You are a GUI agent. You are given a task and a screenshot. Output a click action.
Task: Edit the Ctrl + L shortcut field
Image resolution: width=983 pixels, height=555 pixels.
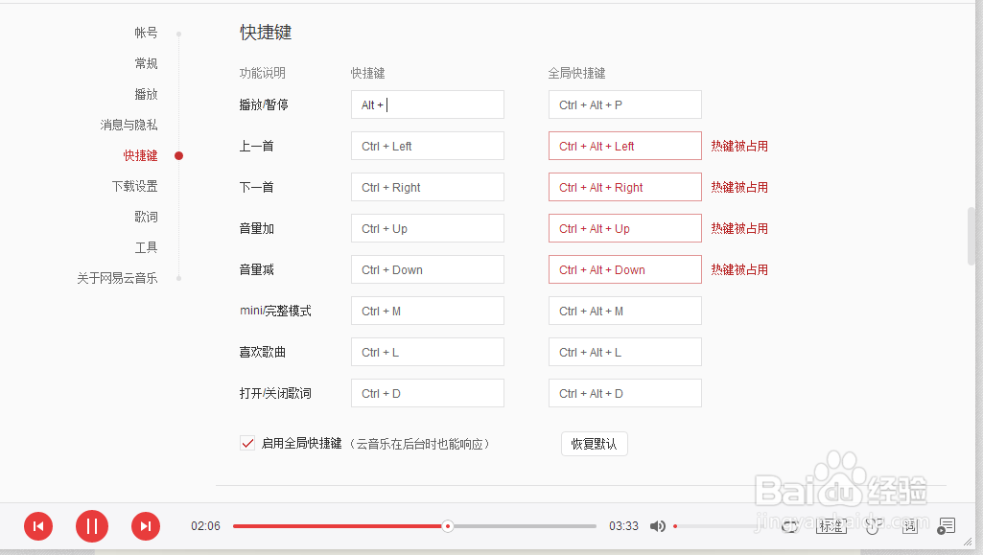point(428,352)
